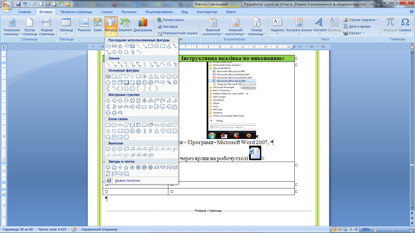Switch to the Рецензирование tab
415x233 pixels.
tap(159, 12)
